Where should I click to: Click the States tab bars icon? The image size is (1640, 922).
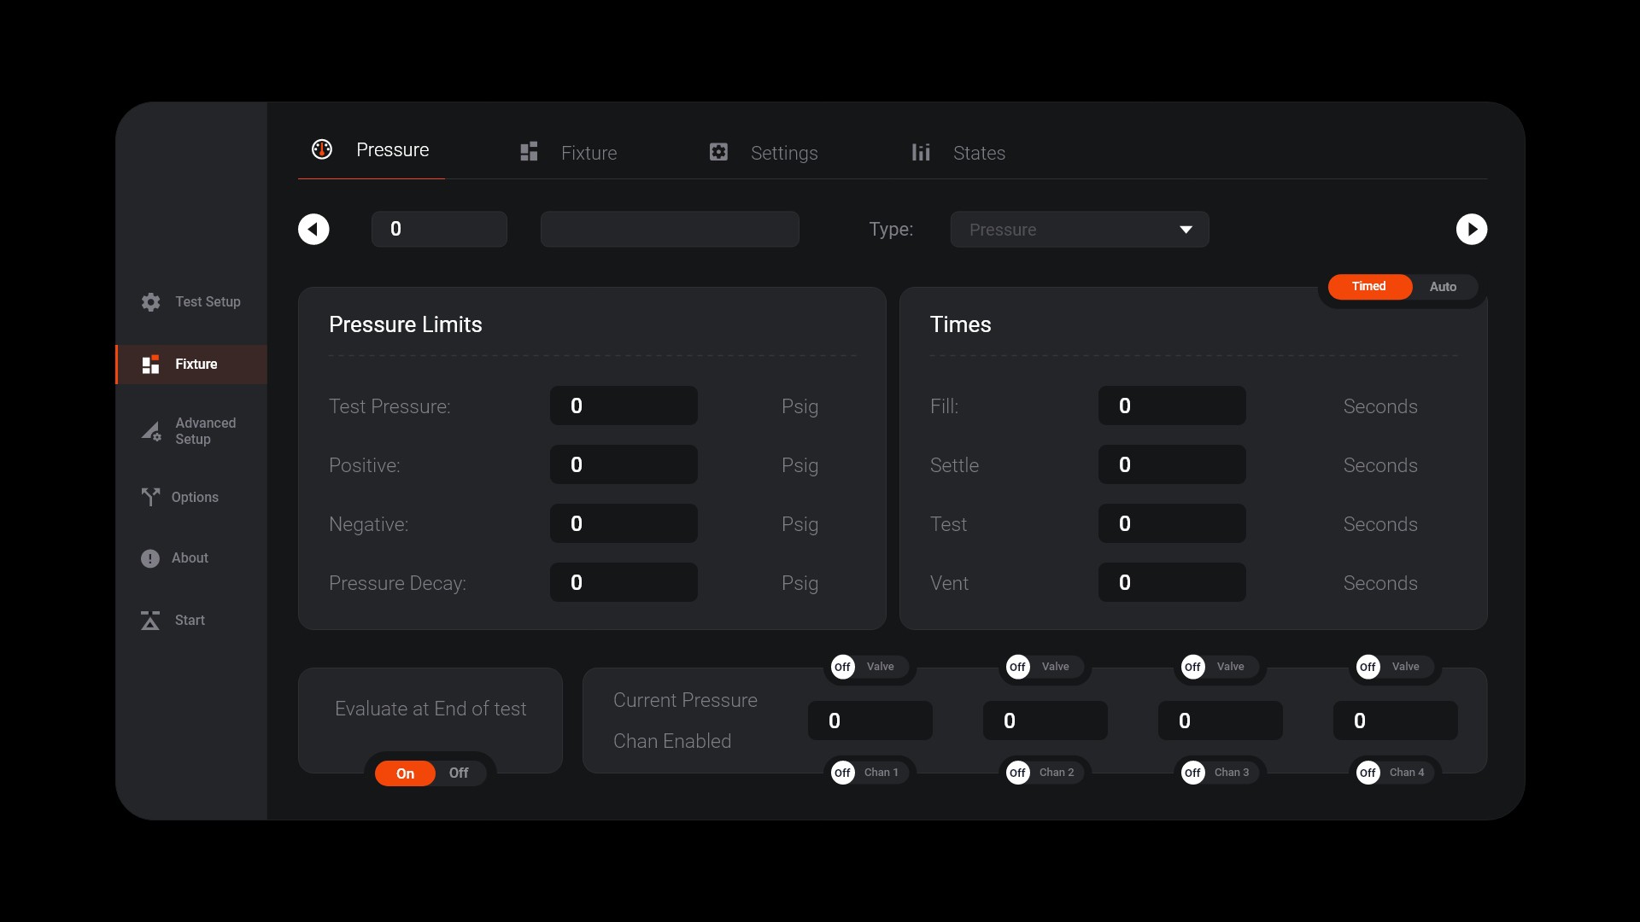(920, 152)
